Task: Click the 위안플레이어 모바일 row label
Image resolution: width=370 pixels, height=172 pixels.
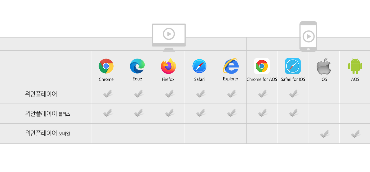Action: 48,134
